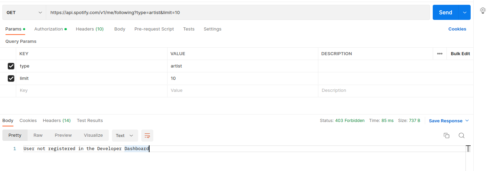Select the Raw view mode
The image size is (492, 171).
point(38,135)
